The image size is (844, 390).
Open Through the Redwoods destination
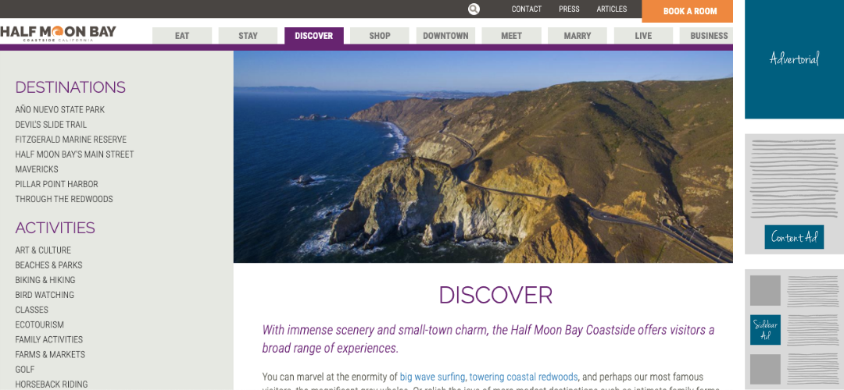point(64,200)
